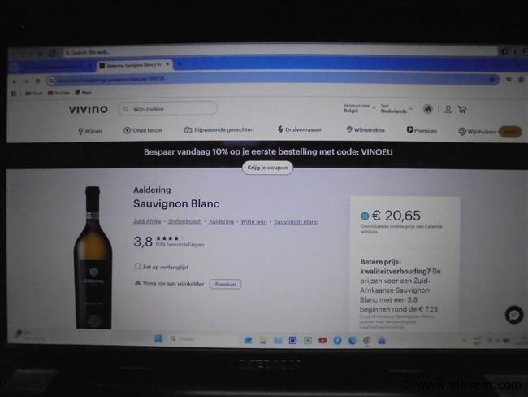Image resolution: width=528 pixels, height=397 pixels.
Task: Open the Onze keuze menu
Action: [143, 130]
